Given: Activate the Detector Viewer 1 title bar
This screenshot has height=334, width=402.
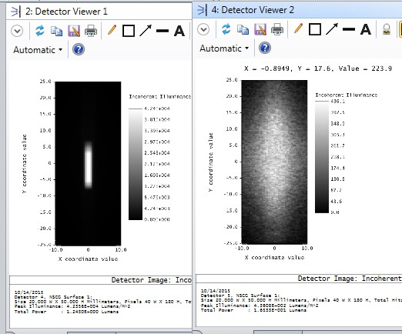Looking at the screenshot, I should pyautogui.click(x=99, y=12).
